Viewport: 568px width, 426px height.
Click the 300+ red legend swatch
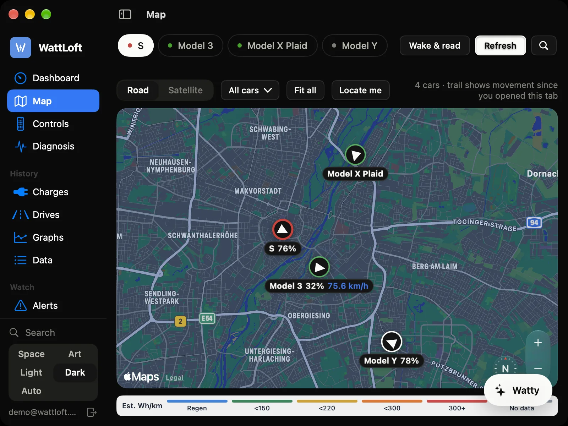457,401
